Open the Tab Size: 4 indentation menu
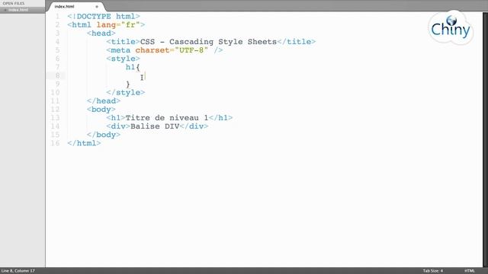The image size is (488, 274). (432, 271)
